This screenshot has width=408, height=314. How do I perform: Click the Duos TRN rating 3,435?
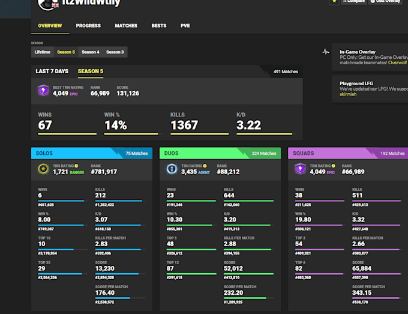click(x=189, y=172)
